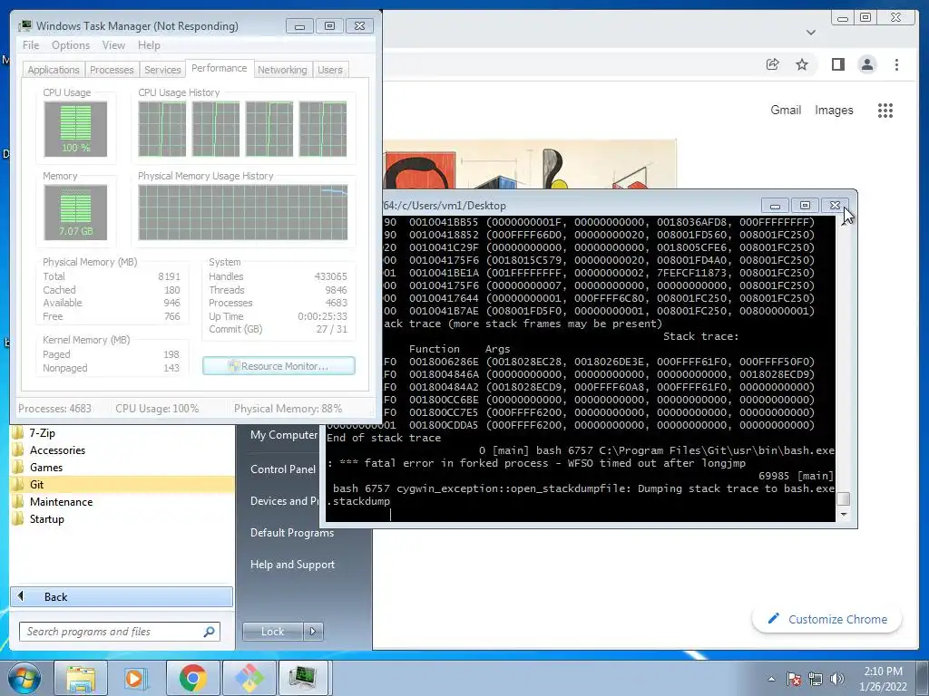The height and width of the screenshot is (696, 929).
Task: Switch to the Services tab
Action: [162, 69]
